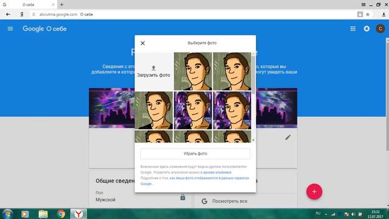Screen dimensions: 389x219
Task: Open Google notifications bell
Action: click(x=367, y=29)
